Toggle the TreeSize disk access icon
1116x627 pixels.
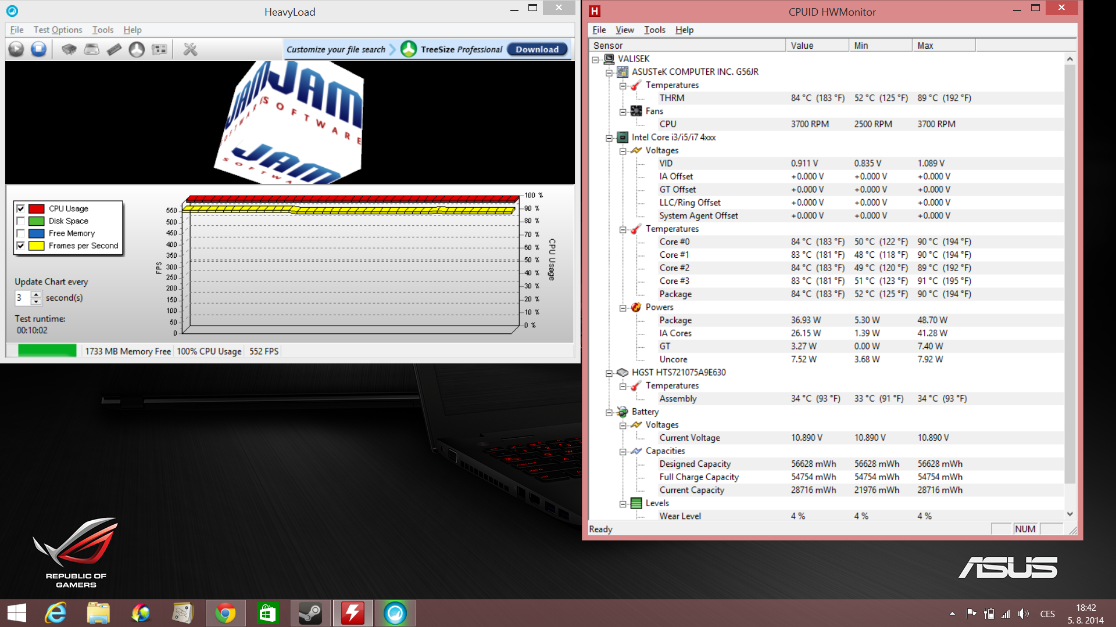[137, 49]
